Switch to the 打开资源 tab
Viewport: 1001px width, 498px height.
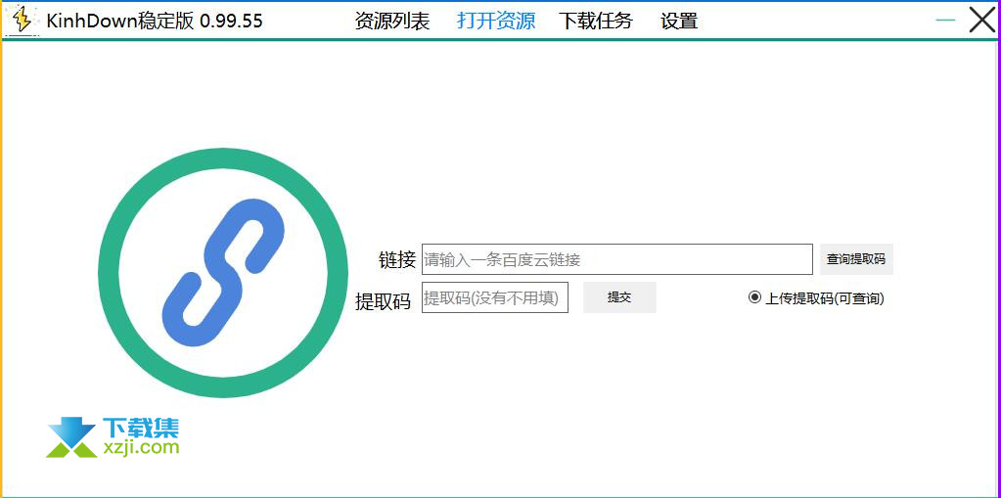coord(496,22)
